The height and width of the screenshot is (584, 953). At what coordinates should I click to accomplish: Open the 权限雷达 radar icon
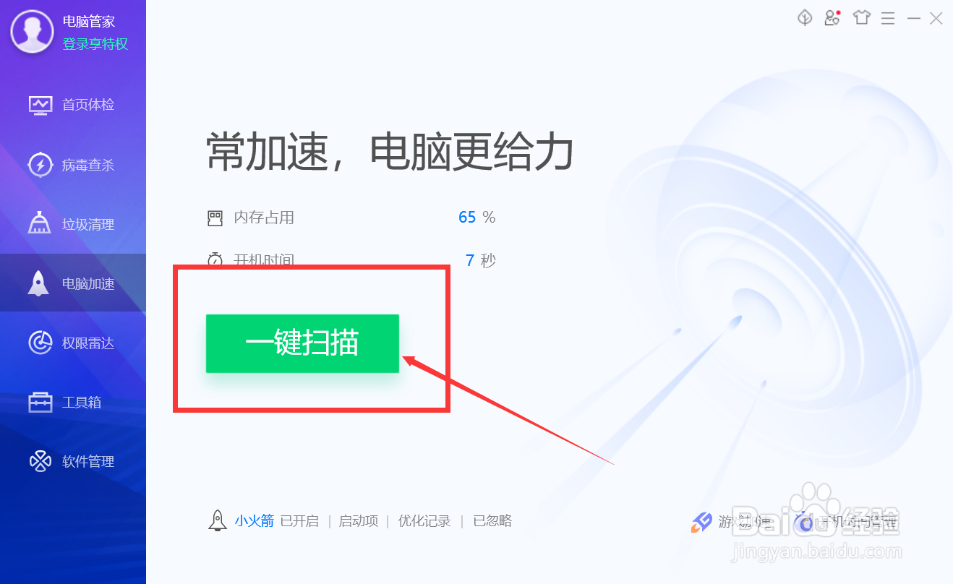coord(40,343)
